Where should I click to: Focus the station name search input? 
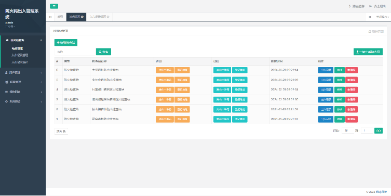pyautogui.click(x=75, y=51)
